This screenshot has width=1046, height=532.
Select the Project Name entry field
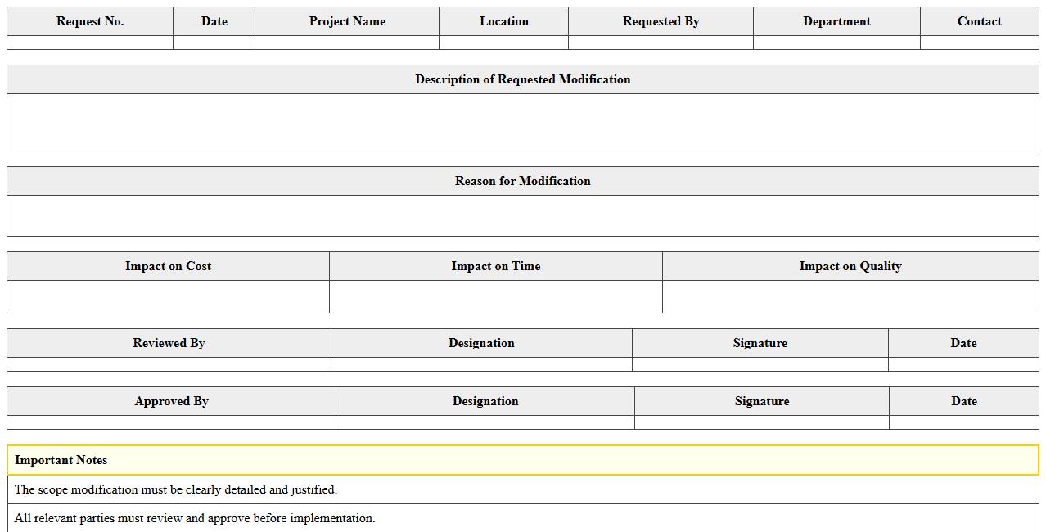point(347,39)
